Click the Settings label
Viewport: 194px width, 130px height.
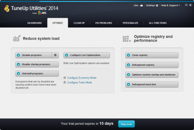[150, 6]
